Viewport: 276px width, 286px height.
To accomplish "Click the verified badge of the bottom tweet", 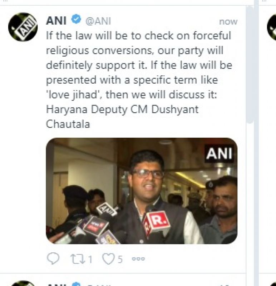I will tap(77, 284).
